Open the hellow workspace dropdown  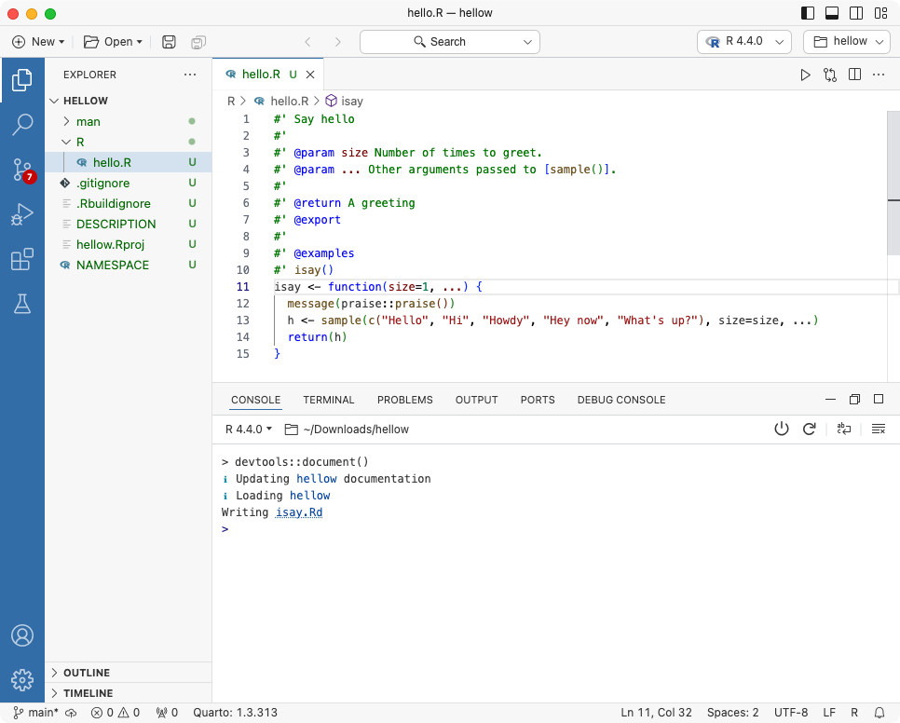click(x=845, y=41)
